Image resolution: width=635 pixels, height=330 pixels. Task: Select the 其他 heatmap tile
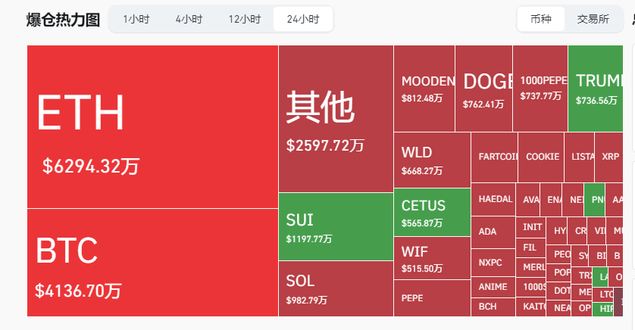coord(336,119)
